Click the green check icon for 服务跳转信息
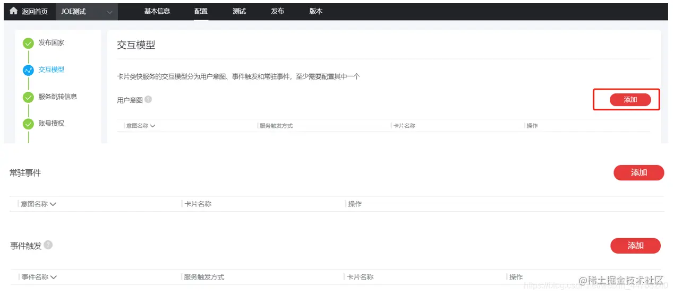 pyautogui.click(x=28, y=98)
